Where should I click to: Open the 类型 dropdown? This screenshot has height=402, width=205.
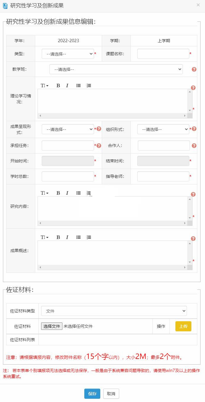click(68, 54)
